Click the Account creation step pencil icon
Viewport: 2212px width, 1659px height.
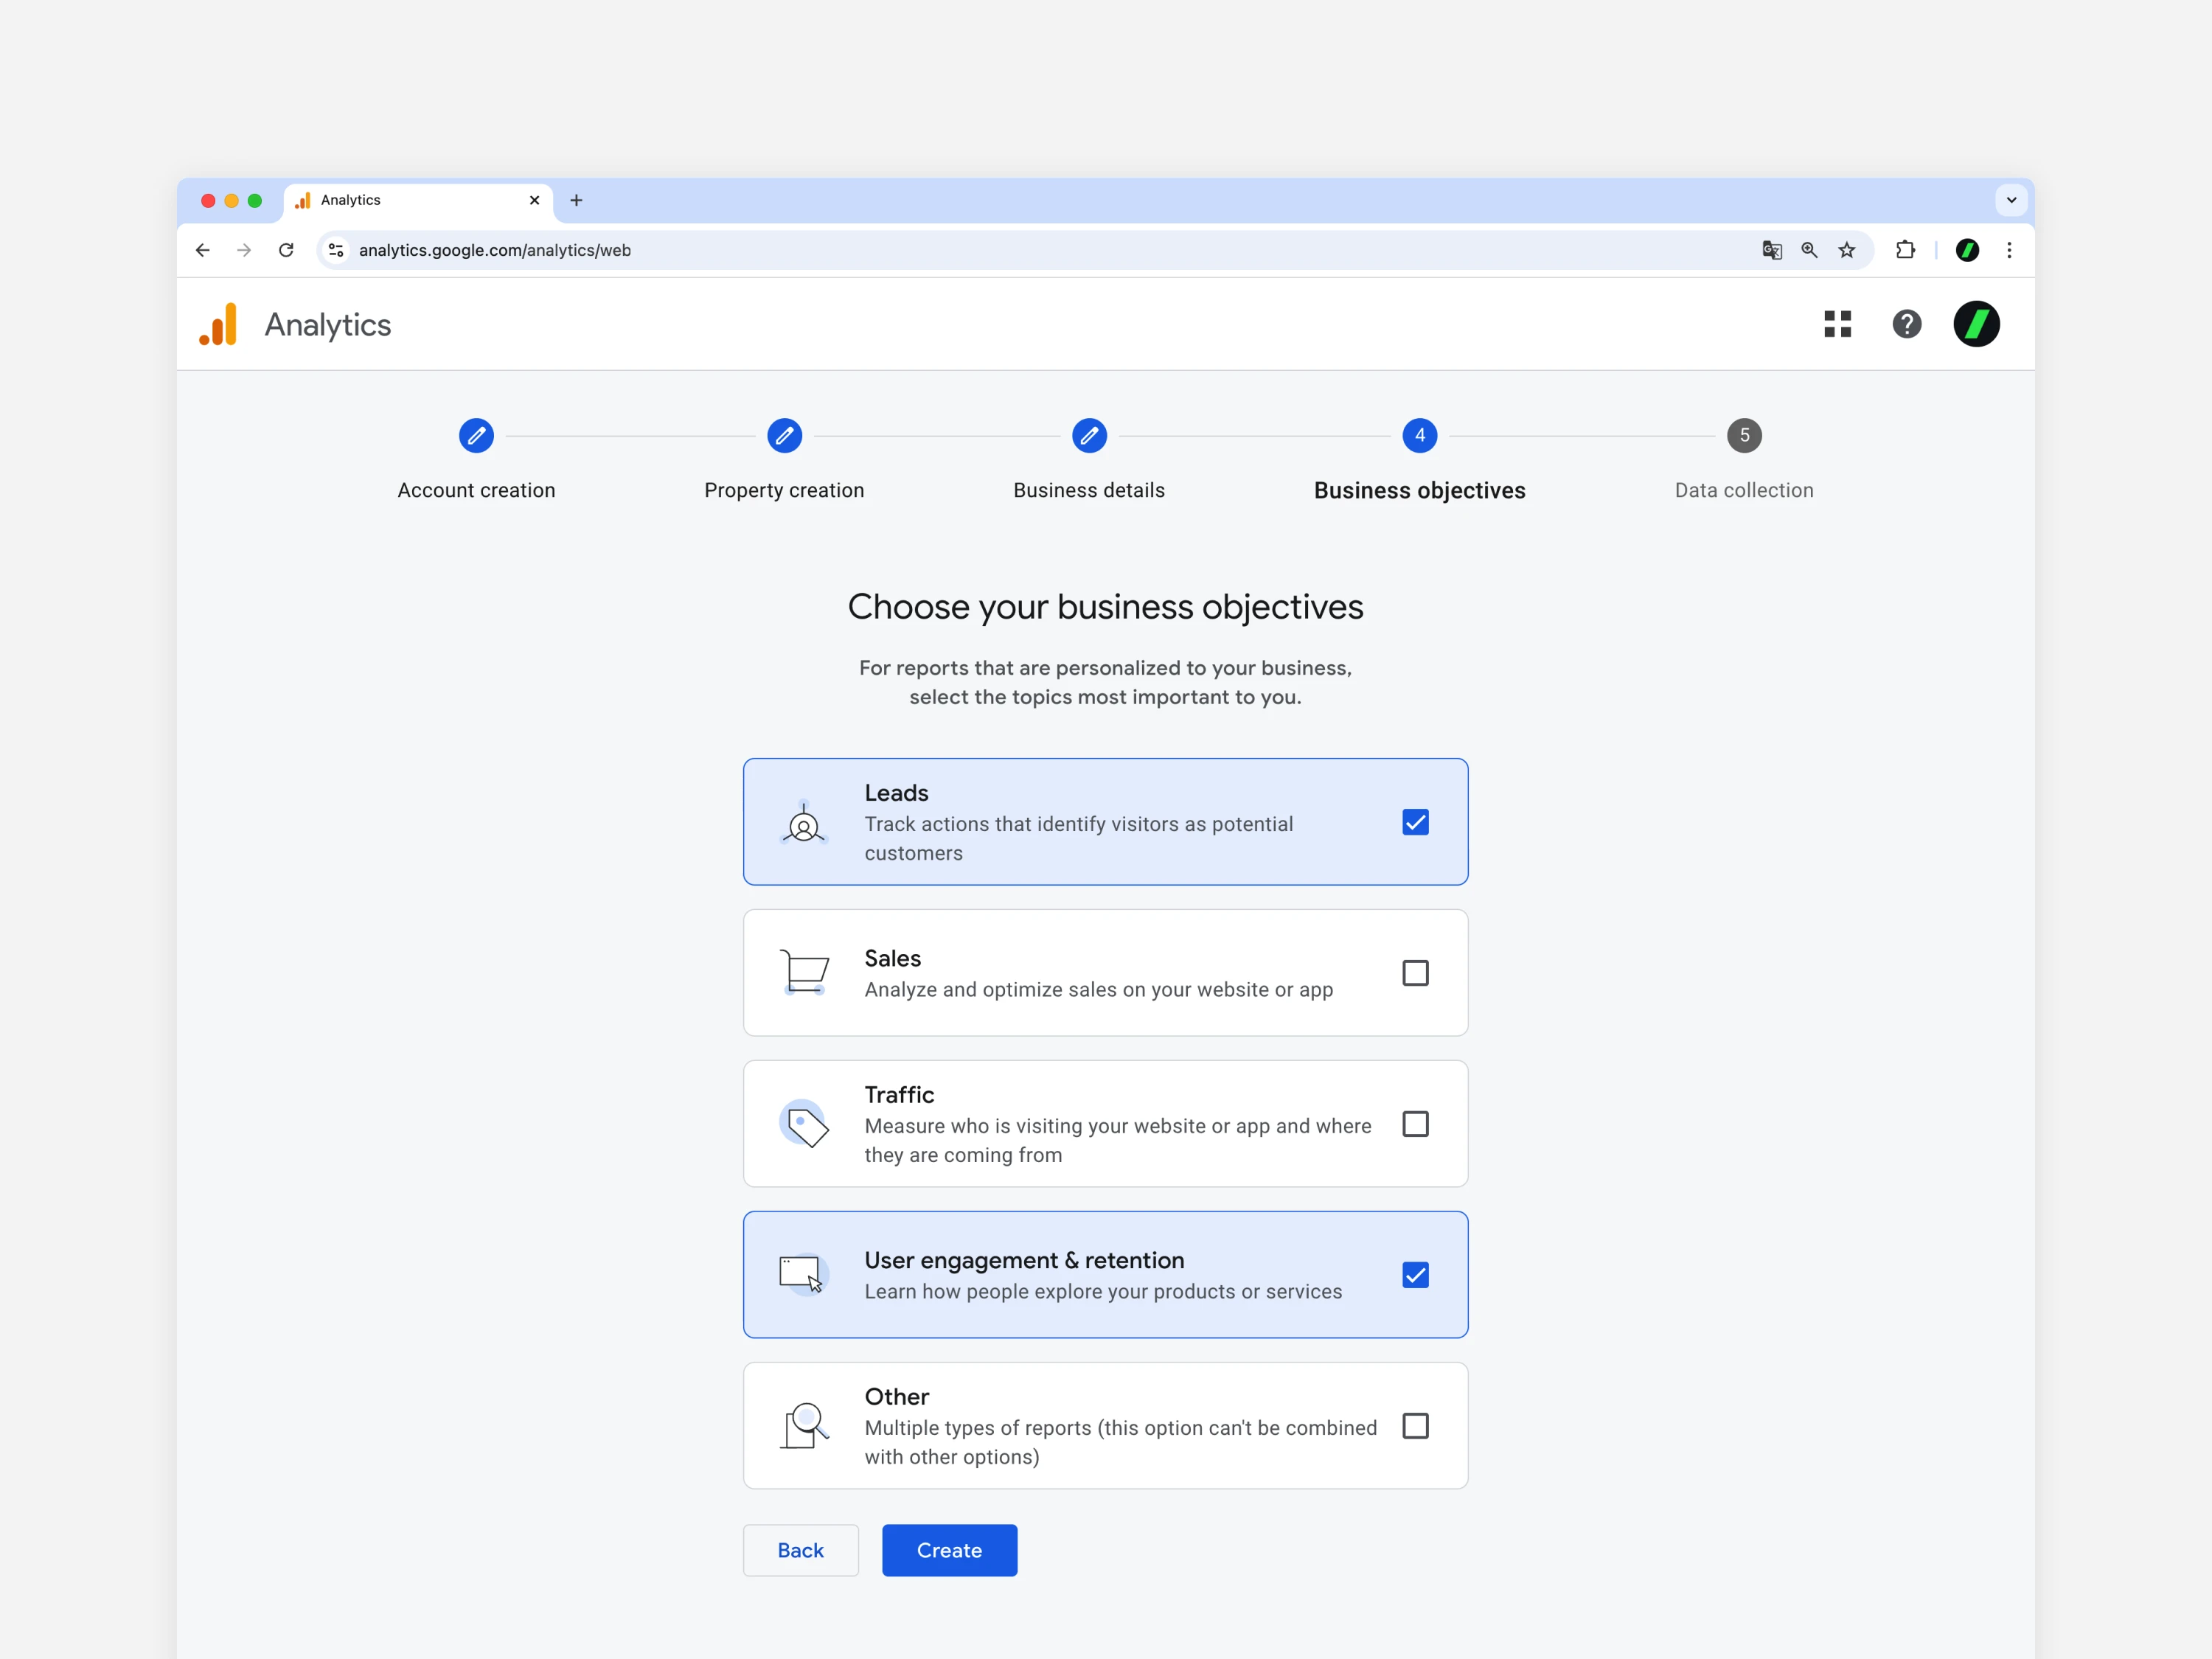coord(476,435)
